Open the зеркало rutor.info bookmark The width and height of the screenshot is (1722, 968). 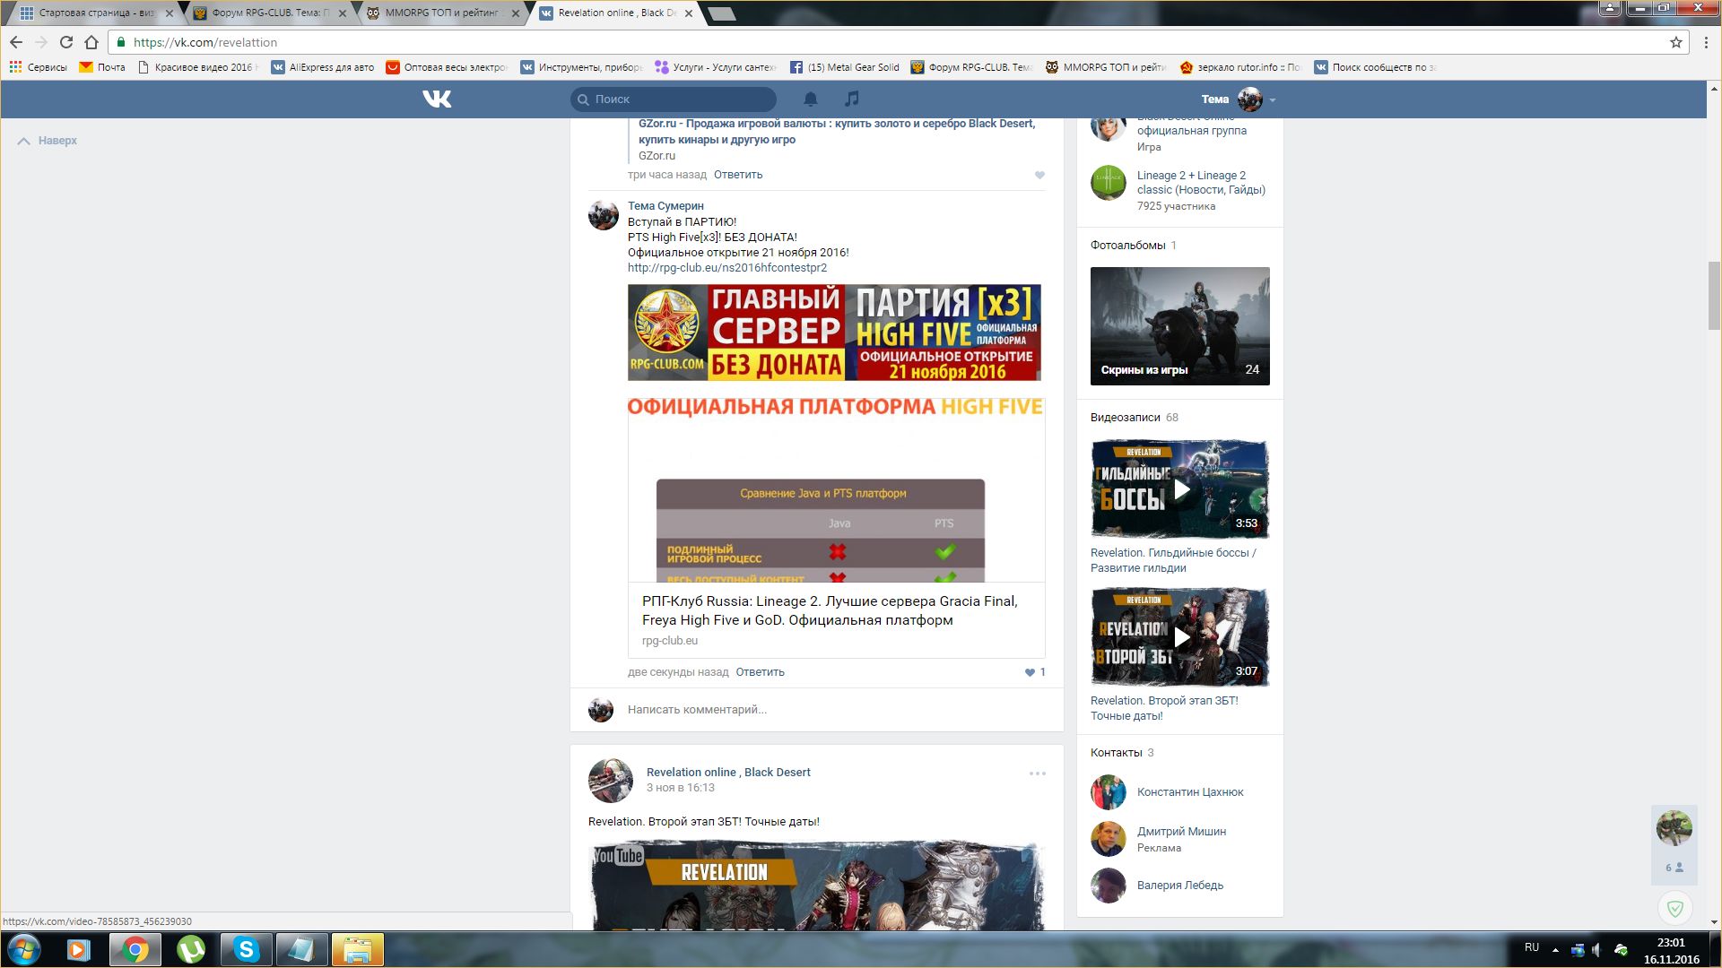pyautogui.click(x=1240, y=67)
